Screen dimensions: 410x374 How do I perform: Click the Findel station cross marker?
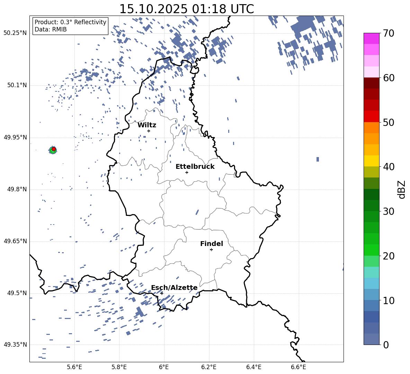(211, 250)
